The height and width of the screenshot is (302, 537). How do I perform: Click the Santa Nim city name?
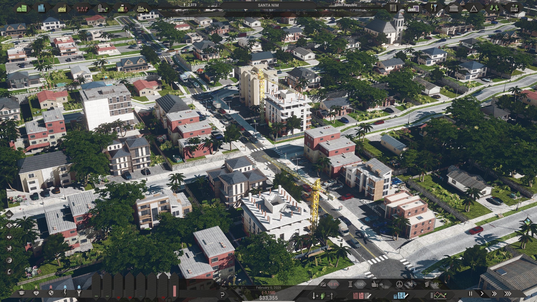pyautogui.click(x=268, y=5)
